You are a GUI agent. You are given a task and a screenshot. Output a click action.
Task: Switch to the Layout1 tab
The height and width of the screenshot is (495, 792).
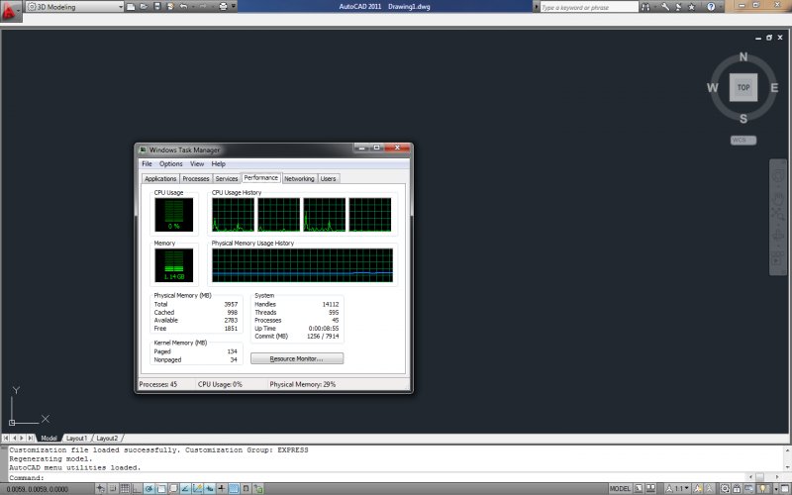tap(77, 438)
